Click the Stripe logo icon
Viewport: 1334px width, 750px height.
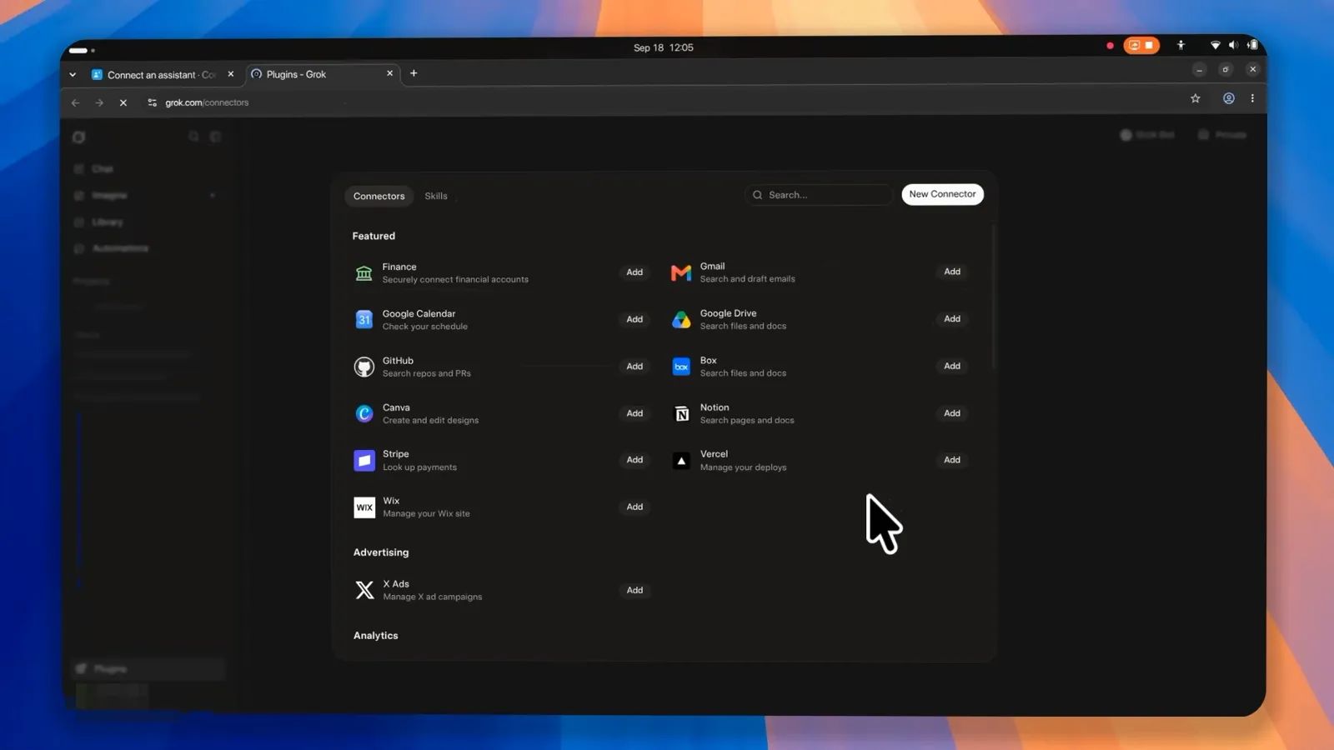coord(364,460)
